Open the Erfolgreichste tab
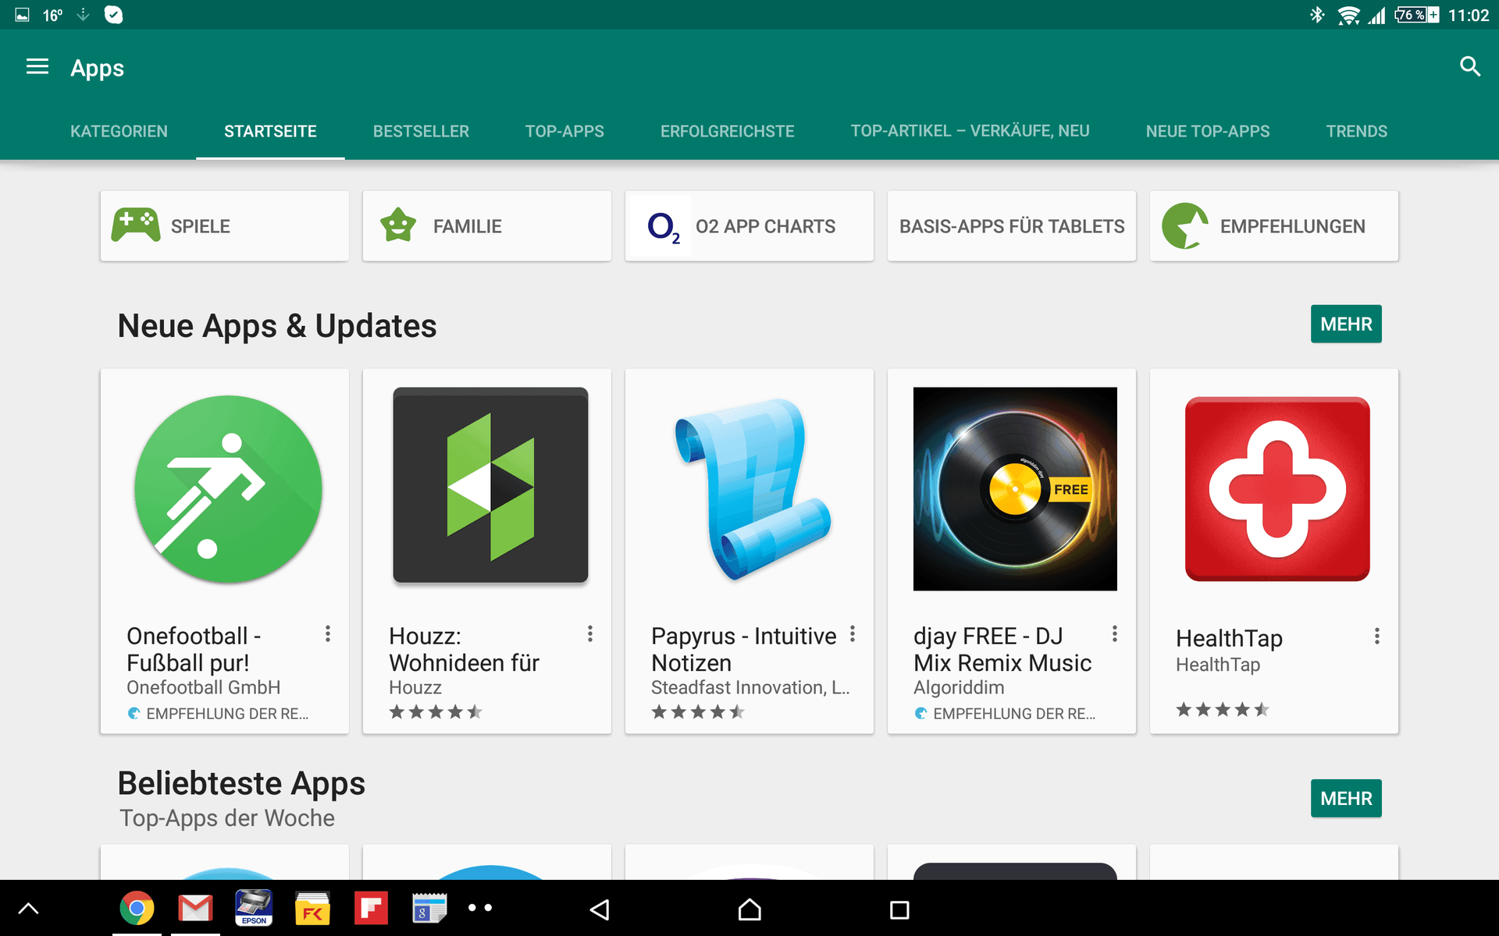Screen dimensions: 1499x936 pyautogui.click(x=727, y=131)
